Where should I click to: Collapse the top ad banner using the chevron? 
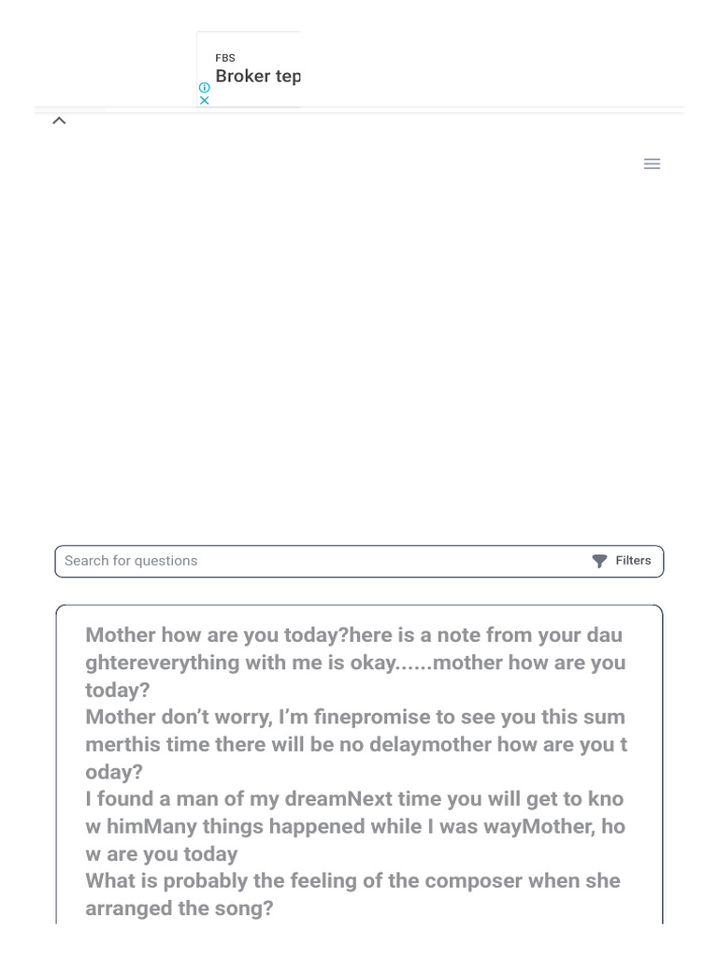click(59, 121)
